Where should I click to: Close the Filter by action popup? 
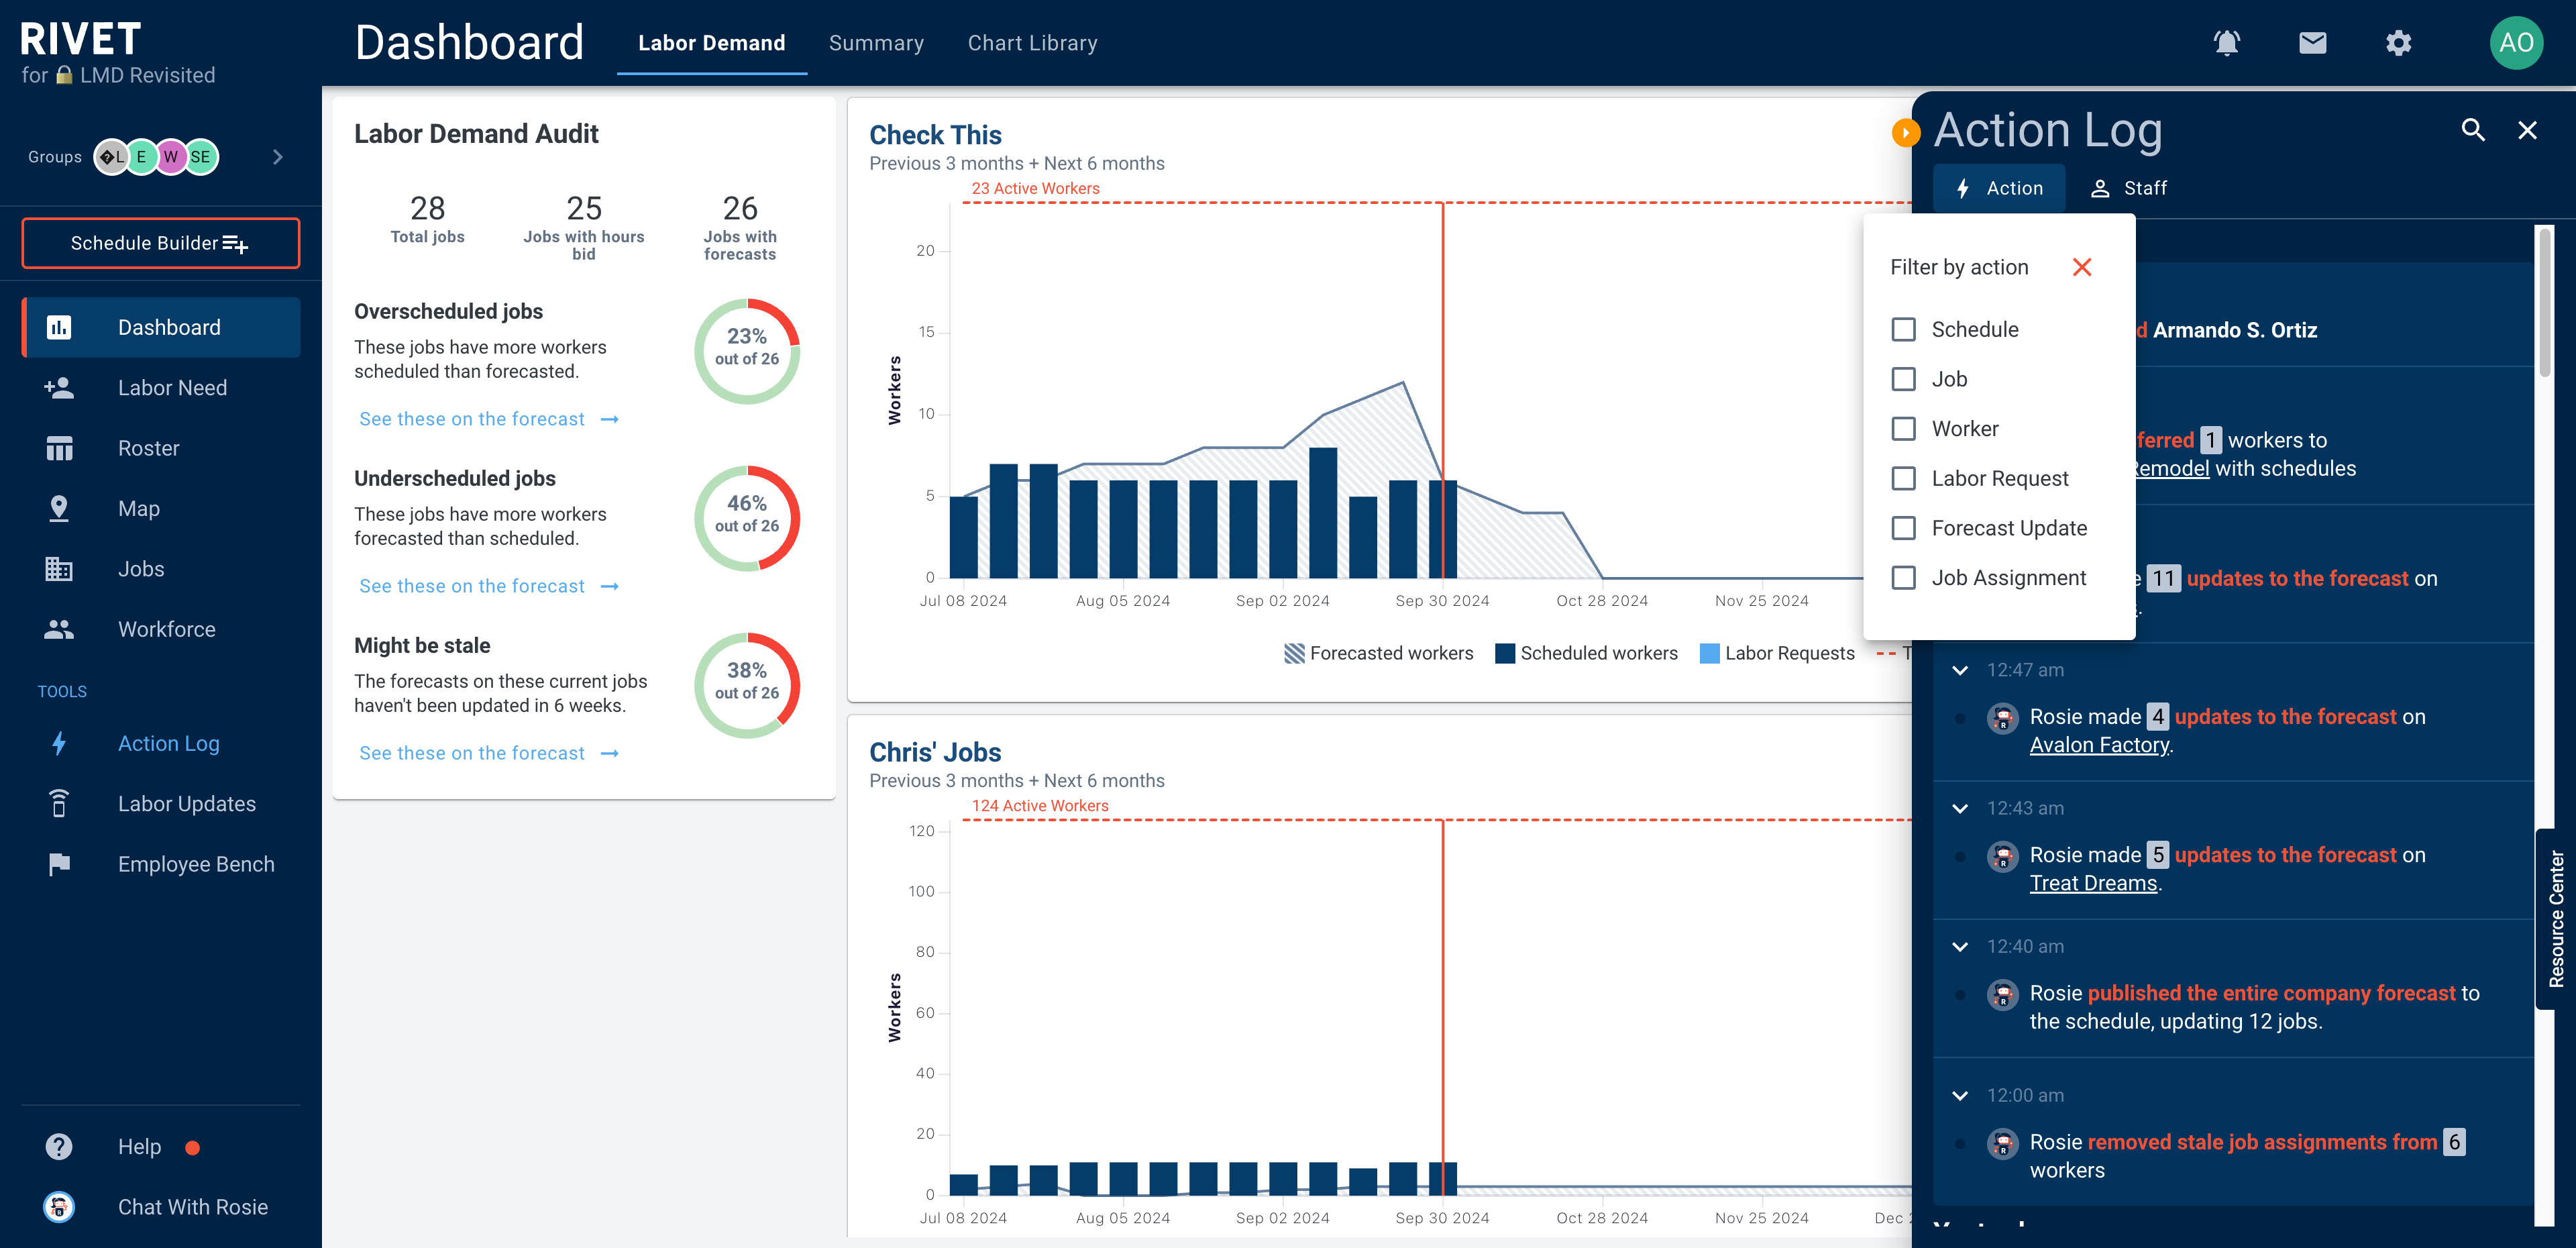click(x=2082, y=267)
